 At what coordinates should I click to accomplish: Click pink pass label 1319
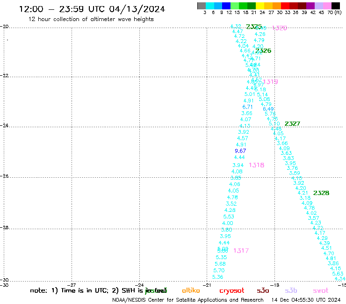tap(271, 82)
